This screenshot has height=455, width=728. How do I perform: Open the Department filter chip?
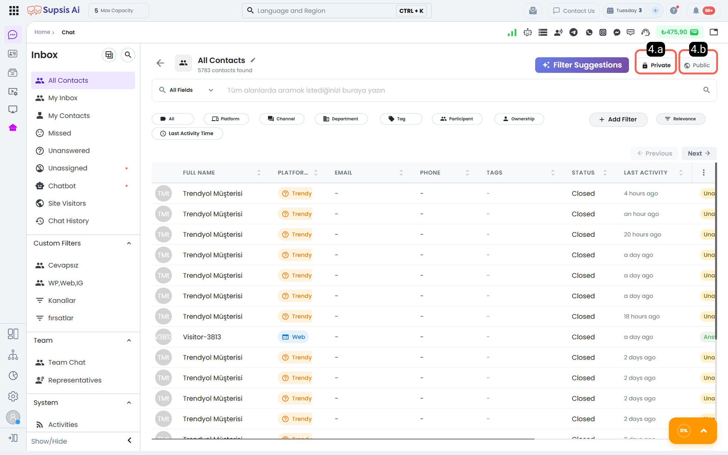pos(341,119)
